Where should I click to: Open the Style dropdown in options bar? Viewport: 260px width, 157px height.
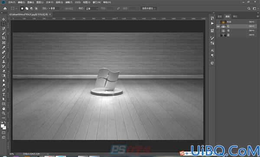coord(92,9)
